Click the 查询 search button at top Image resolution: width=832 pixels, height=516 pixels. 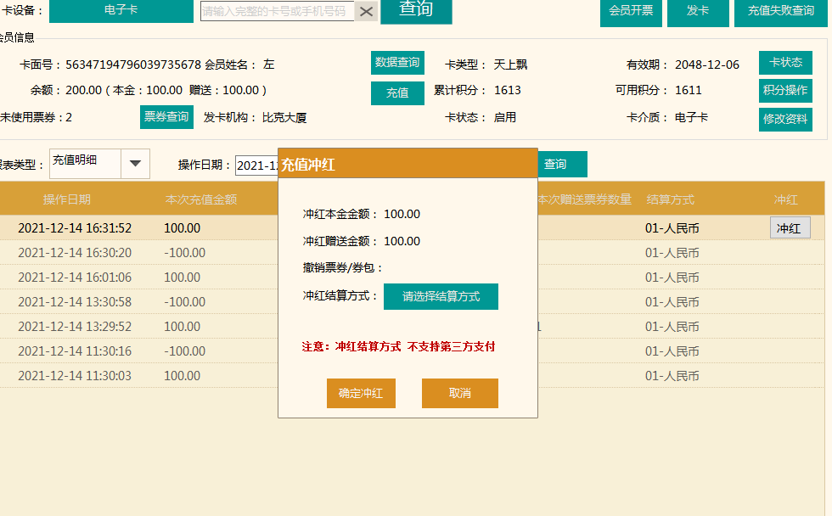(x=416, y=10)
